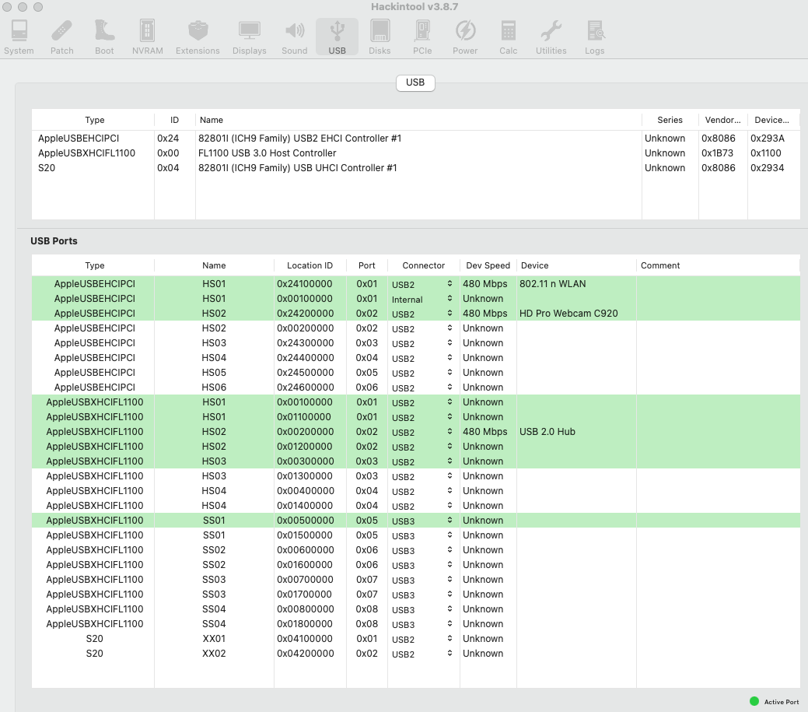Open the PCIe toolbar section
The image size is (808, 712).
422,37
